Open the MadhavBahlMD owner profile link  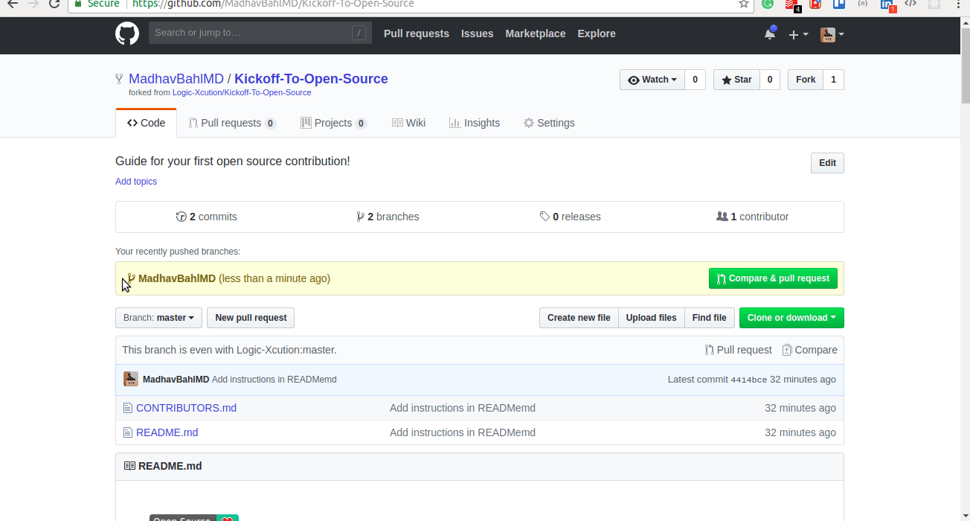(176, 79)
